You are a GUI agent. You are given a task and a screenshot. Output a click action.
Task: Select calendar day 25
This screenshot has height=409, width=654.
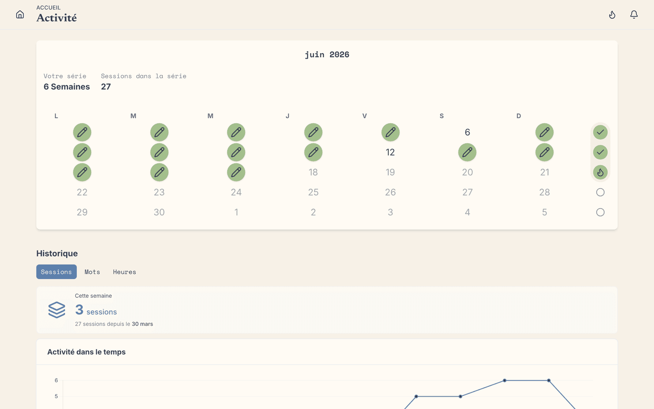coord(313,192)
